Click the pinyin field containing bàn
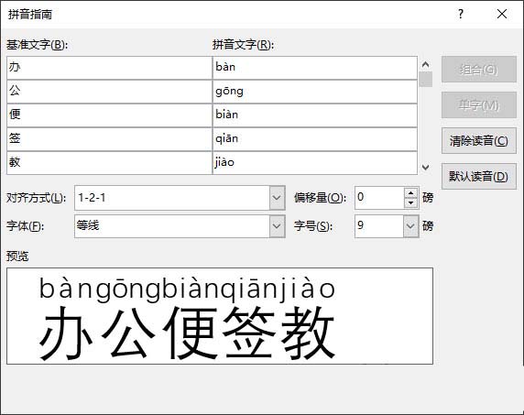 pos(315,68)
